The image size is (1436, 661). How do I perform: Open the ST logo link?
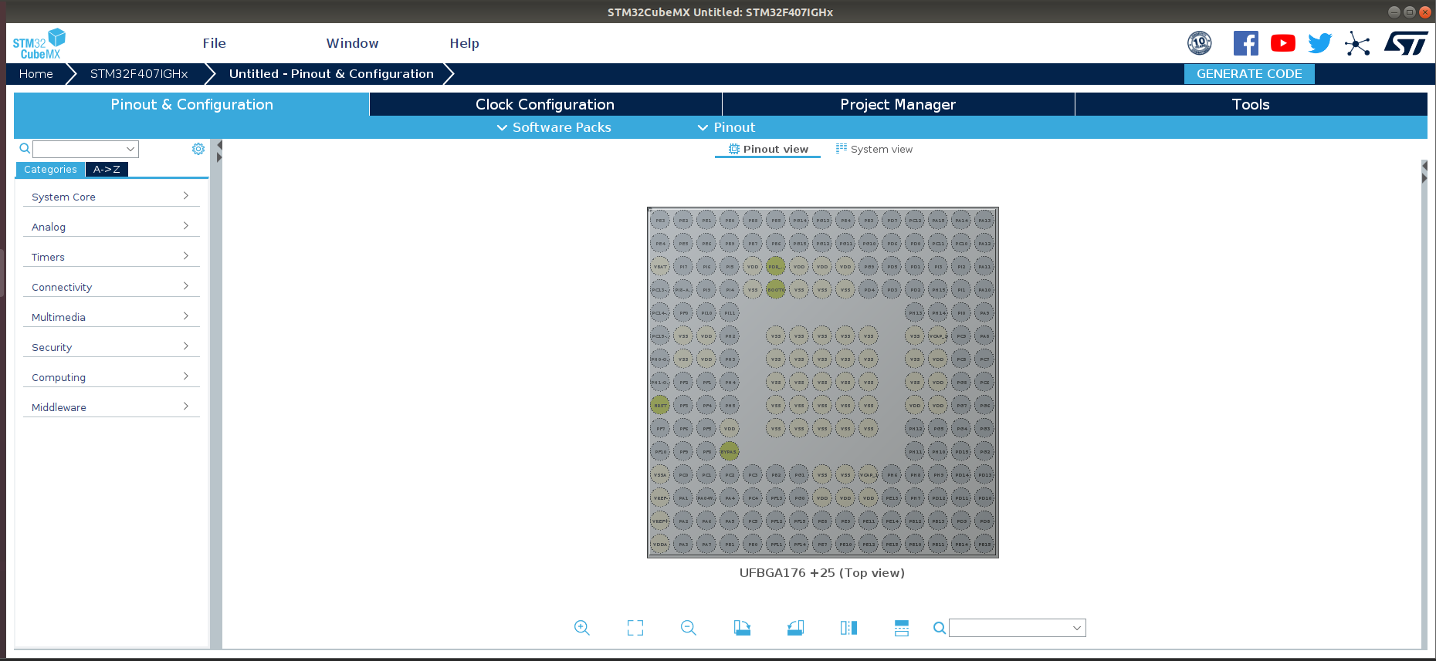[1406, 43]
